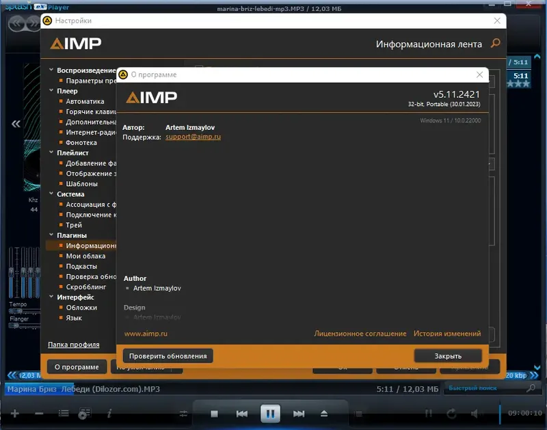Toggle pause on the current track
The image size is (547, 430).
point(271,413)
